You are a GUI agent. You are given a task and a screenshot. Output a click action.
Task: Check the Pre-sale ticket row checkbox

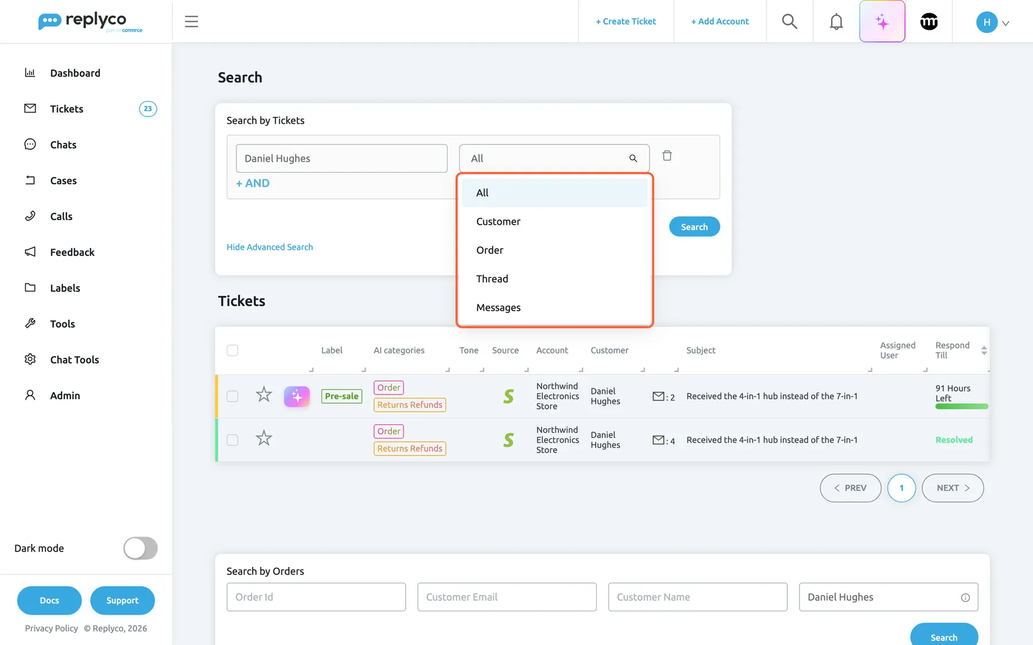coord(232,396)
